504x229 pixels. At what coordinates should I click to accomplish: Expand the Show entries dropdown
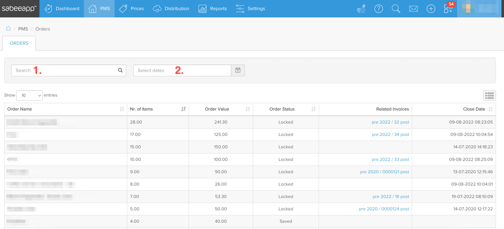29,95
